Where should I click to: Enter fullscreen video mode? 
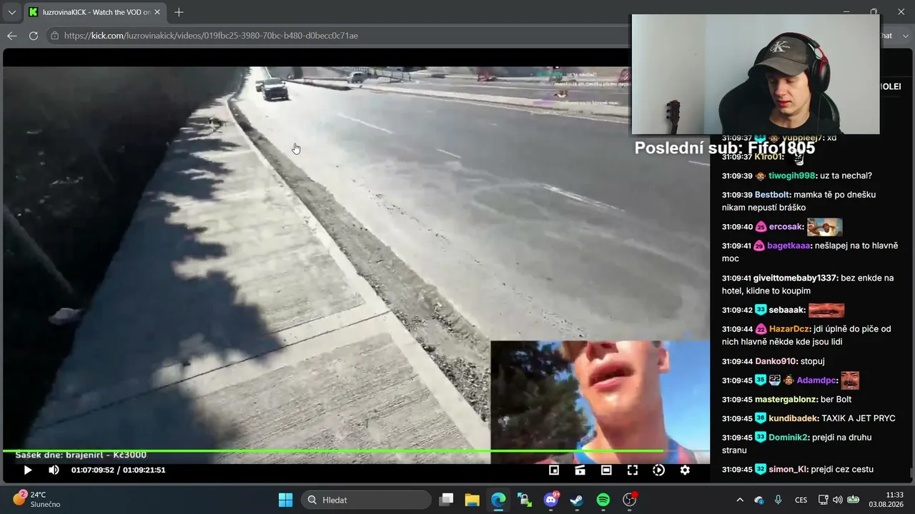click(633, 470)
